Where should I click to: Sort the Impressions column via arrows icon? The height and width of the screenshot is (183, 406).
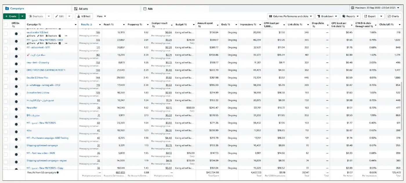point(255,25)
